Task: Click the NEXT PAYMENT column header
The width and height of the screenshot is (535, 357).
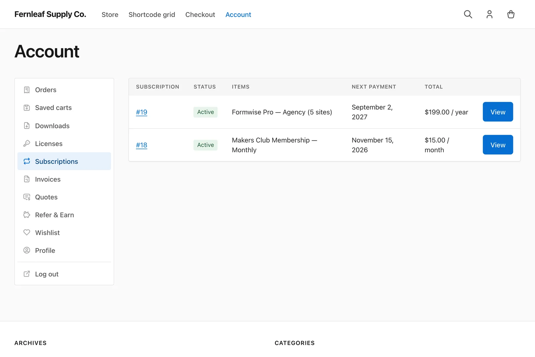Action: [374, 87]
